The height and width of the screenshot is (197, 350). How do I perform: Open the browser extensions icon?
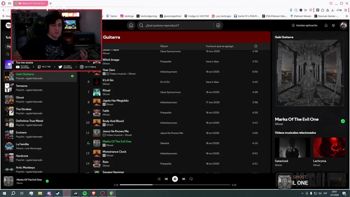click(323, 10)
